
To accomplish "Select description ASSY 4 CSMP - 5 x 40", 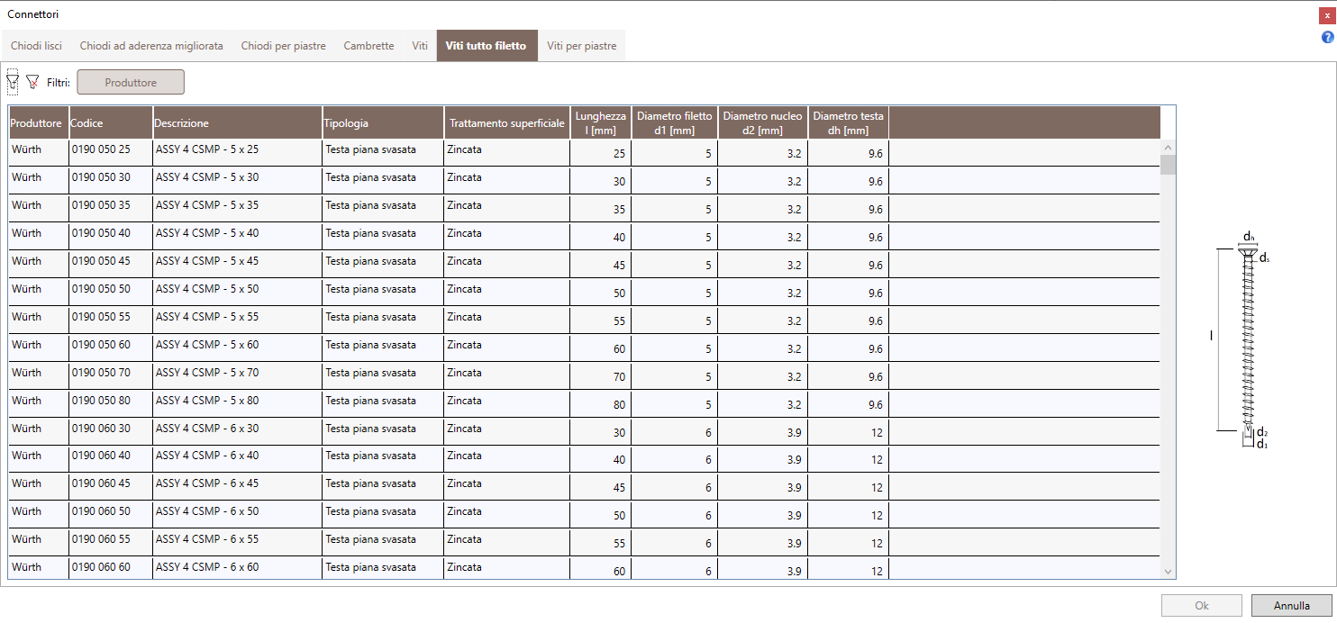I will coord(238,236).
